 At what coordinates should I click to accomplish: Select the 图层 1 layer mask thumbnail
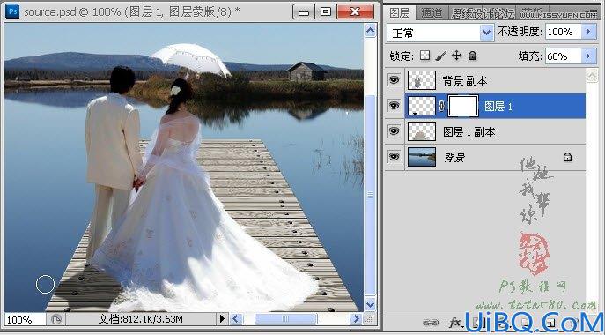pos(463,106)
